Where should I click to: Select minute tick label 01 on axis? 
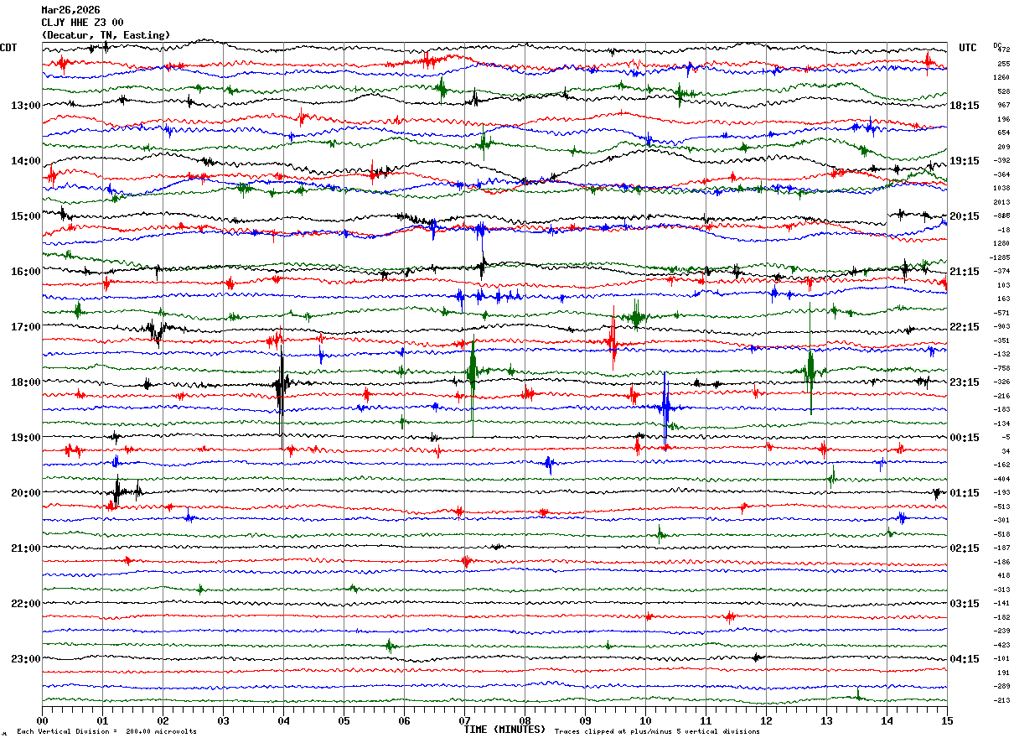tap(102, 720)
